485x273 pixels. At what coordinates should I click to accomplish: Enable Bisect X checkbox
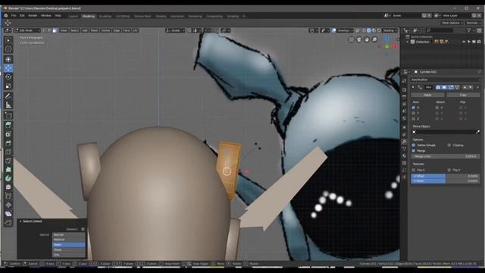click(437, 108)
